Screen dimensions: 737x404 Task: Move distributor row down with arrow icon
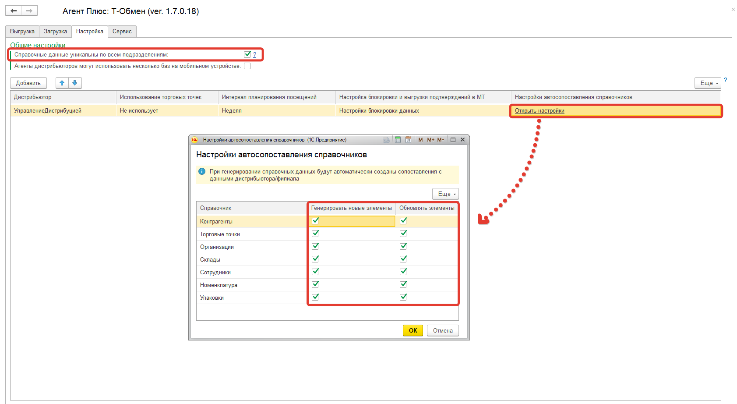(x=75, y=83)
